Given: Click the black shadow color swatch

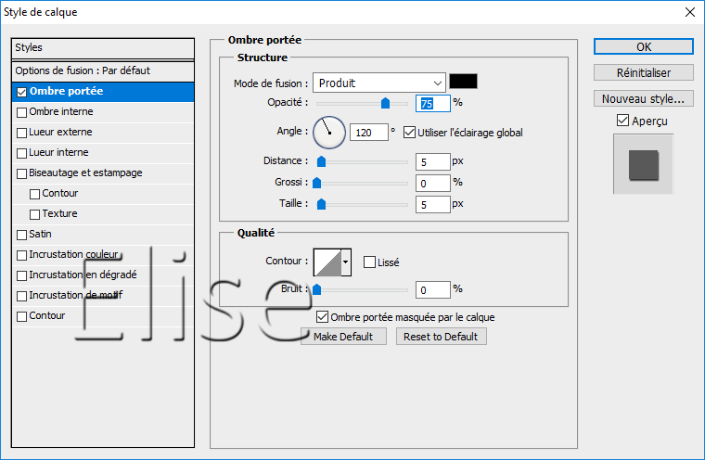Looking at the screenshot, I should (x=462, y=83).
